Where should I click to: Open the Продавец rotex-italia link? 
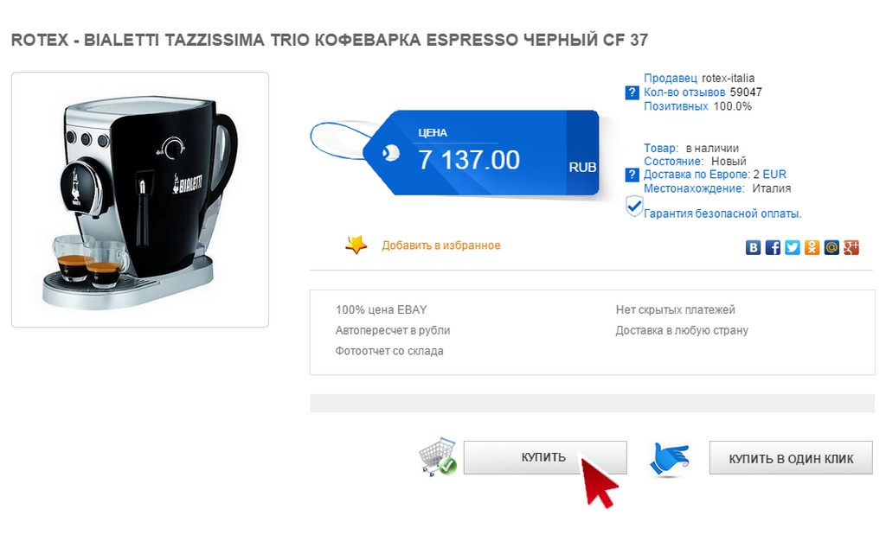699,79
